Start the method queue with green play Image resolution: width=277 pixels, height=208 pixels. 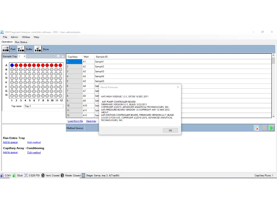[271, 128]
